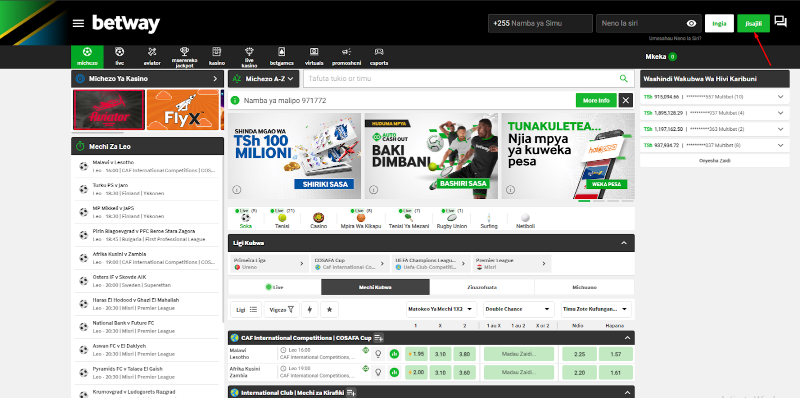Select the Tenisi sport icon
Image resolution: width=800 pixels, height=398 pixels.
[282, 219]
